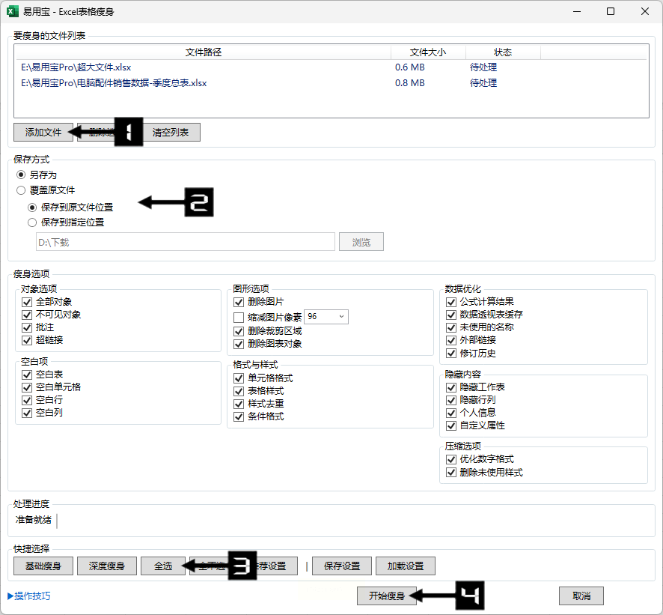Toggle the 公式计算结果 checkbox
Screen dimensions: 663x615
(x=451, y=302)
